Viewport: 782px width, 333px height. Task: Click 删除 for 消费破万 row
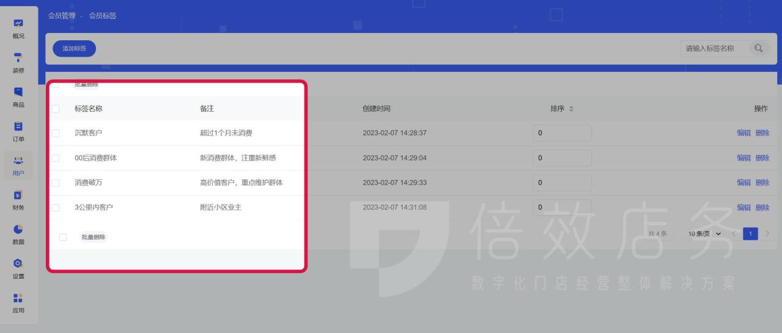pyautogui.click(x=762, y=182)
